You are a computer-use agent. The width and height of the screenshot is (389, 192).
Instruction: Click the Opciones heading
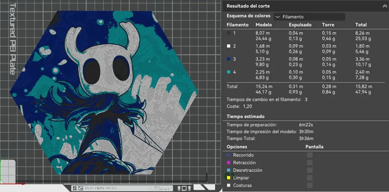pos(237,147)
